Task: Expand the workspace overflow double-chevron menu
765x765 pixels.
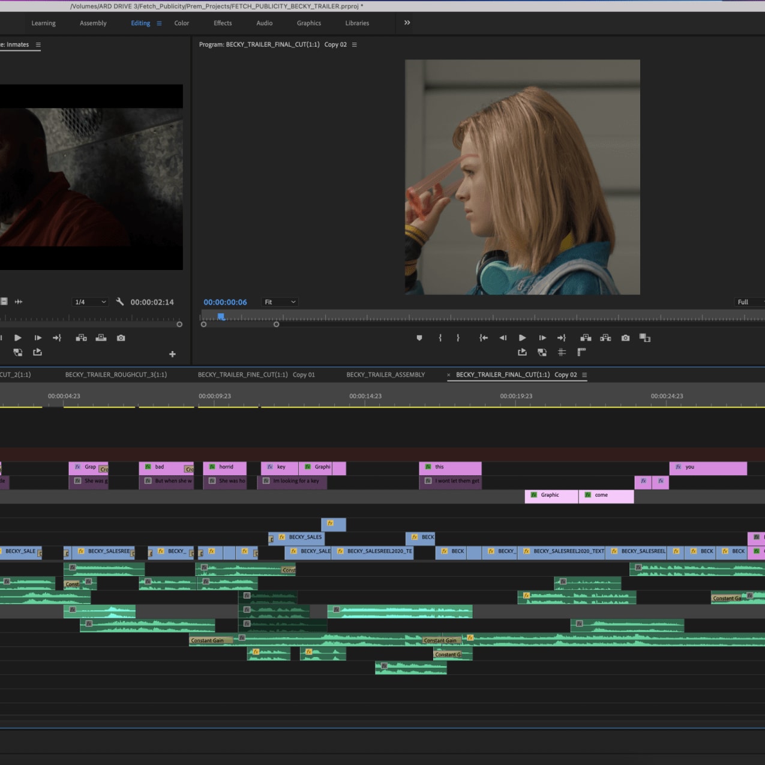Action: tap(407, 23)
